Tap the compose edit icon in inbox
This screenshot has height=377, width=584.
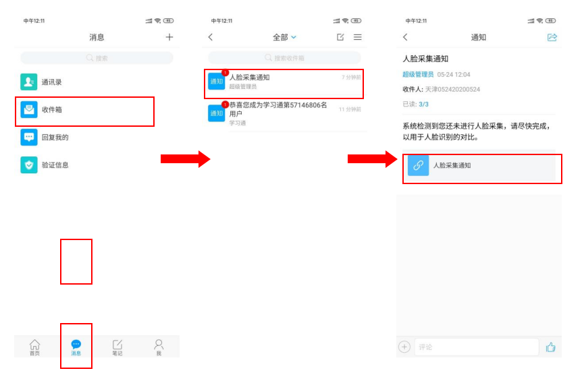pyautogui.click(x=340, y=37)
